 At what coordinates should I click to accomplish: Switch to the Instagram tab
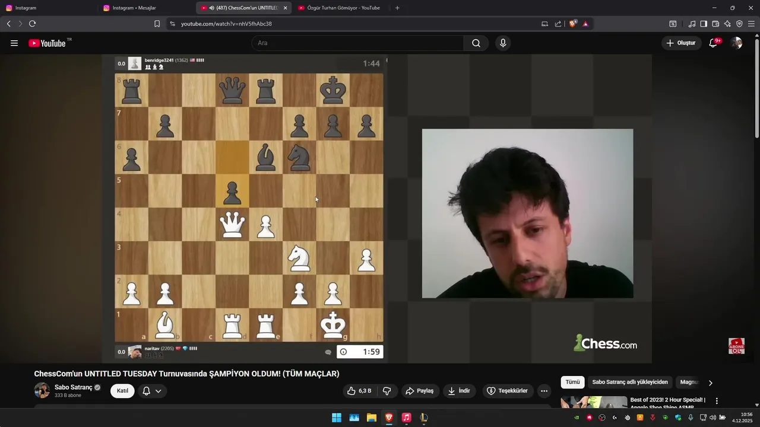pos(47,8)
